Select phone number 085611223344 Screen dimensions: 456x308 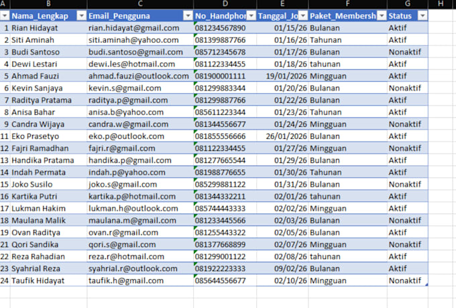pyautogui.click(x=225, y=112)
